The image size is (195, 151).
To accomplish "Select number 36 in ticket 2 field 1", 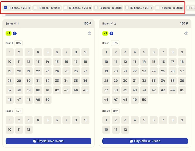I will click(182, 81).
